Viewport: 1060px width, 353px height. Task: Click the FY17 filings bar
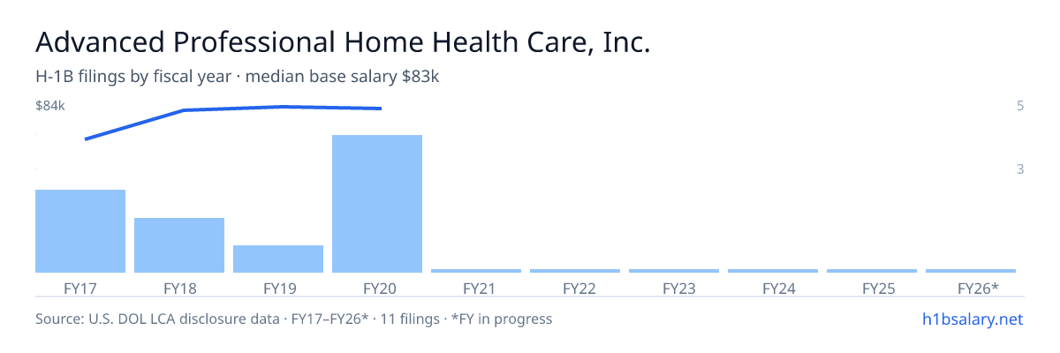coord(80,231)
